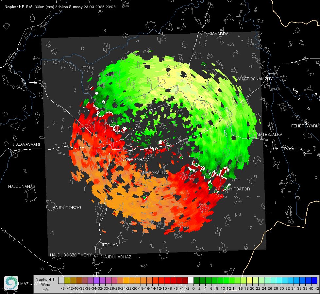This screenshot has width=320, height=294.
Task: Click the road number 36 label near Tiszavasvári
Action: (x=20, y=150)
